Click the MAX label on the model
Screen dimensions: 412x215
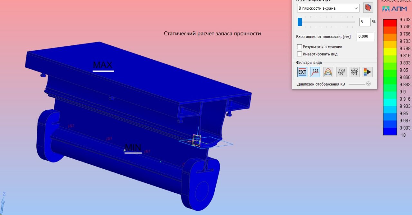coord(103,65)
